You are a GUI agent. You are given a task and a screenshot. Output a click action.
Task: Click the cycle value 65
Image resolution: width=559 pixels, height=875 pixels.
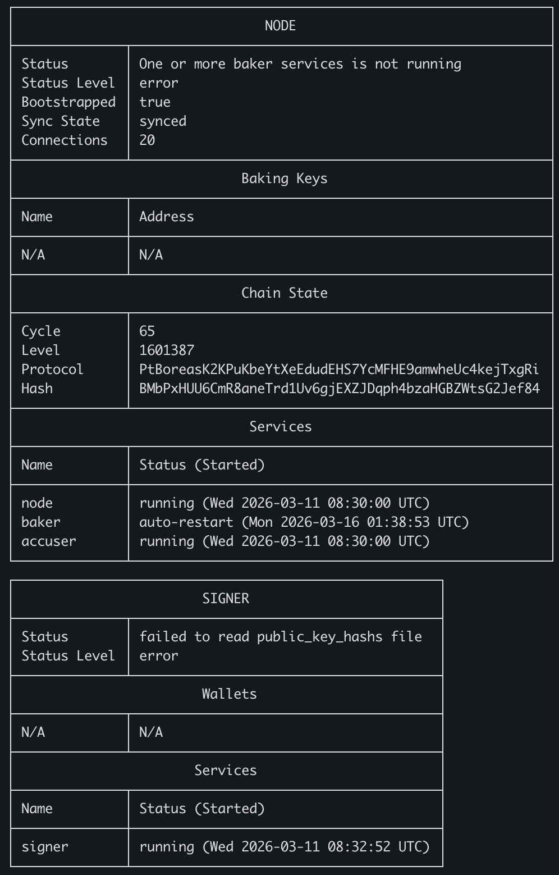click(147, 331)
